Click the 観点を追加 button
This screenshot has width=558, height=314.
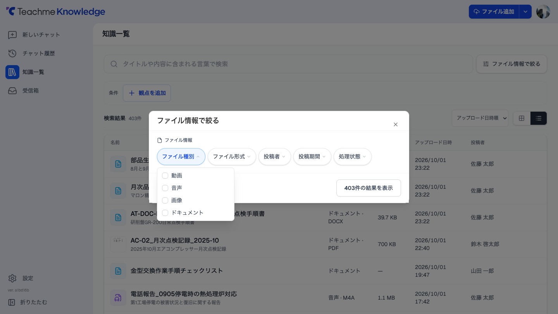147,93
